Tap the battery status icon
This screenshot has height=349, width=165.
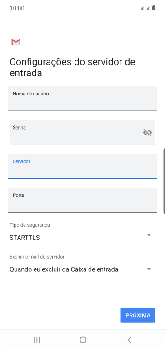[154, 8]
